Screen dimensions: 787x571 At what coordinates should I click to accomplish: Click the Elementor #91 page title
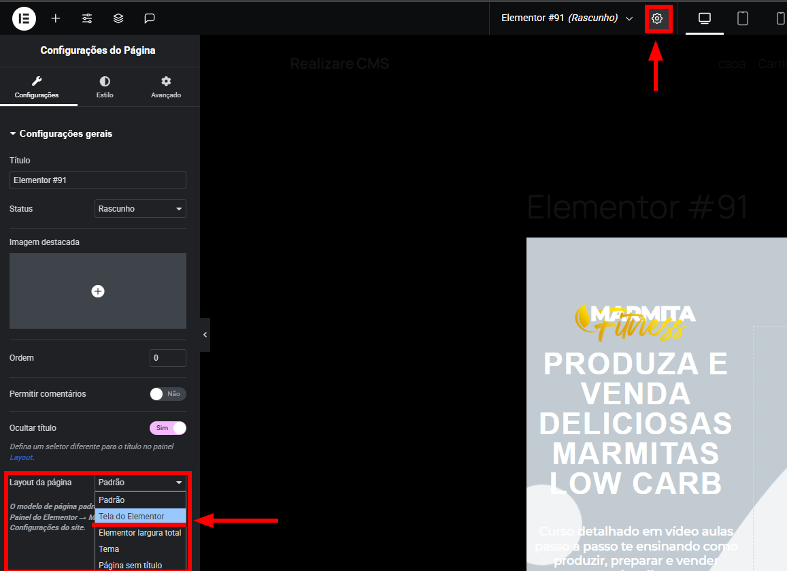[637, 208]
